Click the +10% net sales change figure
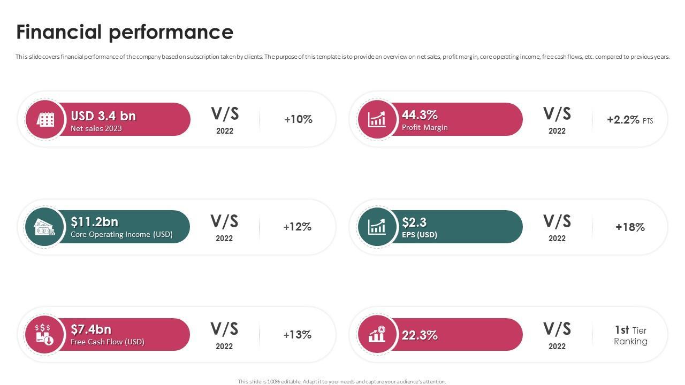This screenshot has height=385, width=685. pyautogui.click(x=298, y=119)
